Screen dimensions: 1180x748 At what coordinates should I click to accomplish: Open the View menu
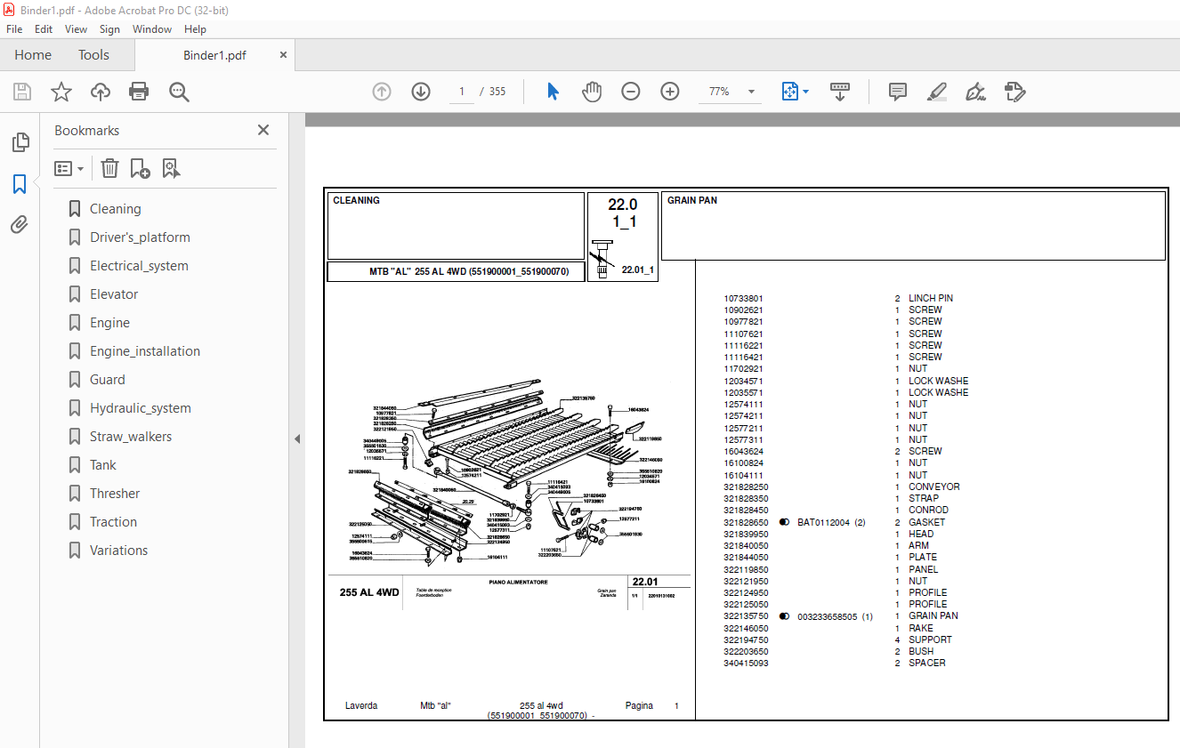[x=76, y=29]
